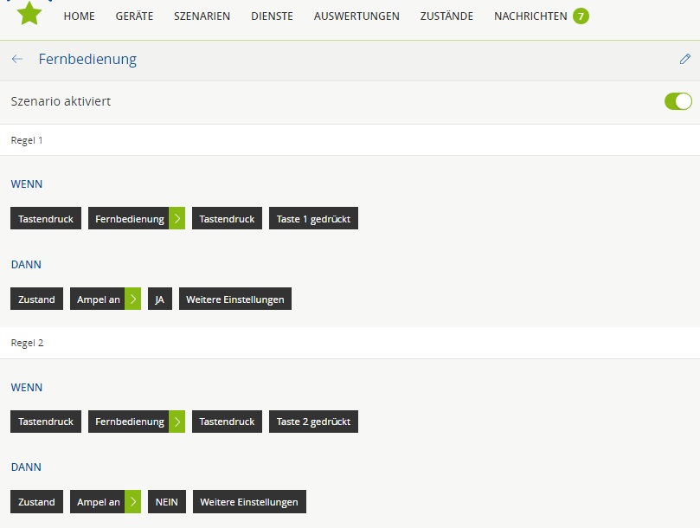This screenshot has height=528, width=700.
Task: Go to ZUSTÄNDE page
Action: point(446,16)
